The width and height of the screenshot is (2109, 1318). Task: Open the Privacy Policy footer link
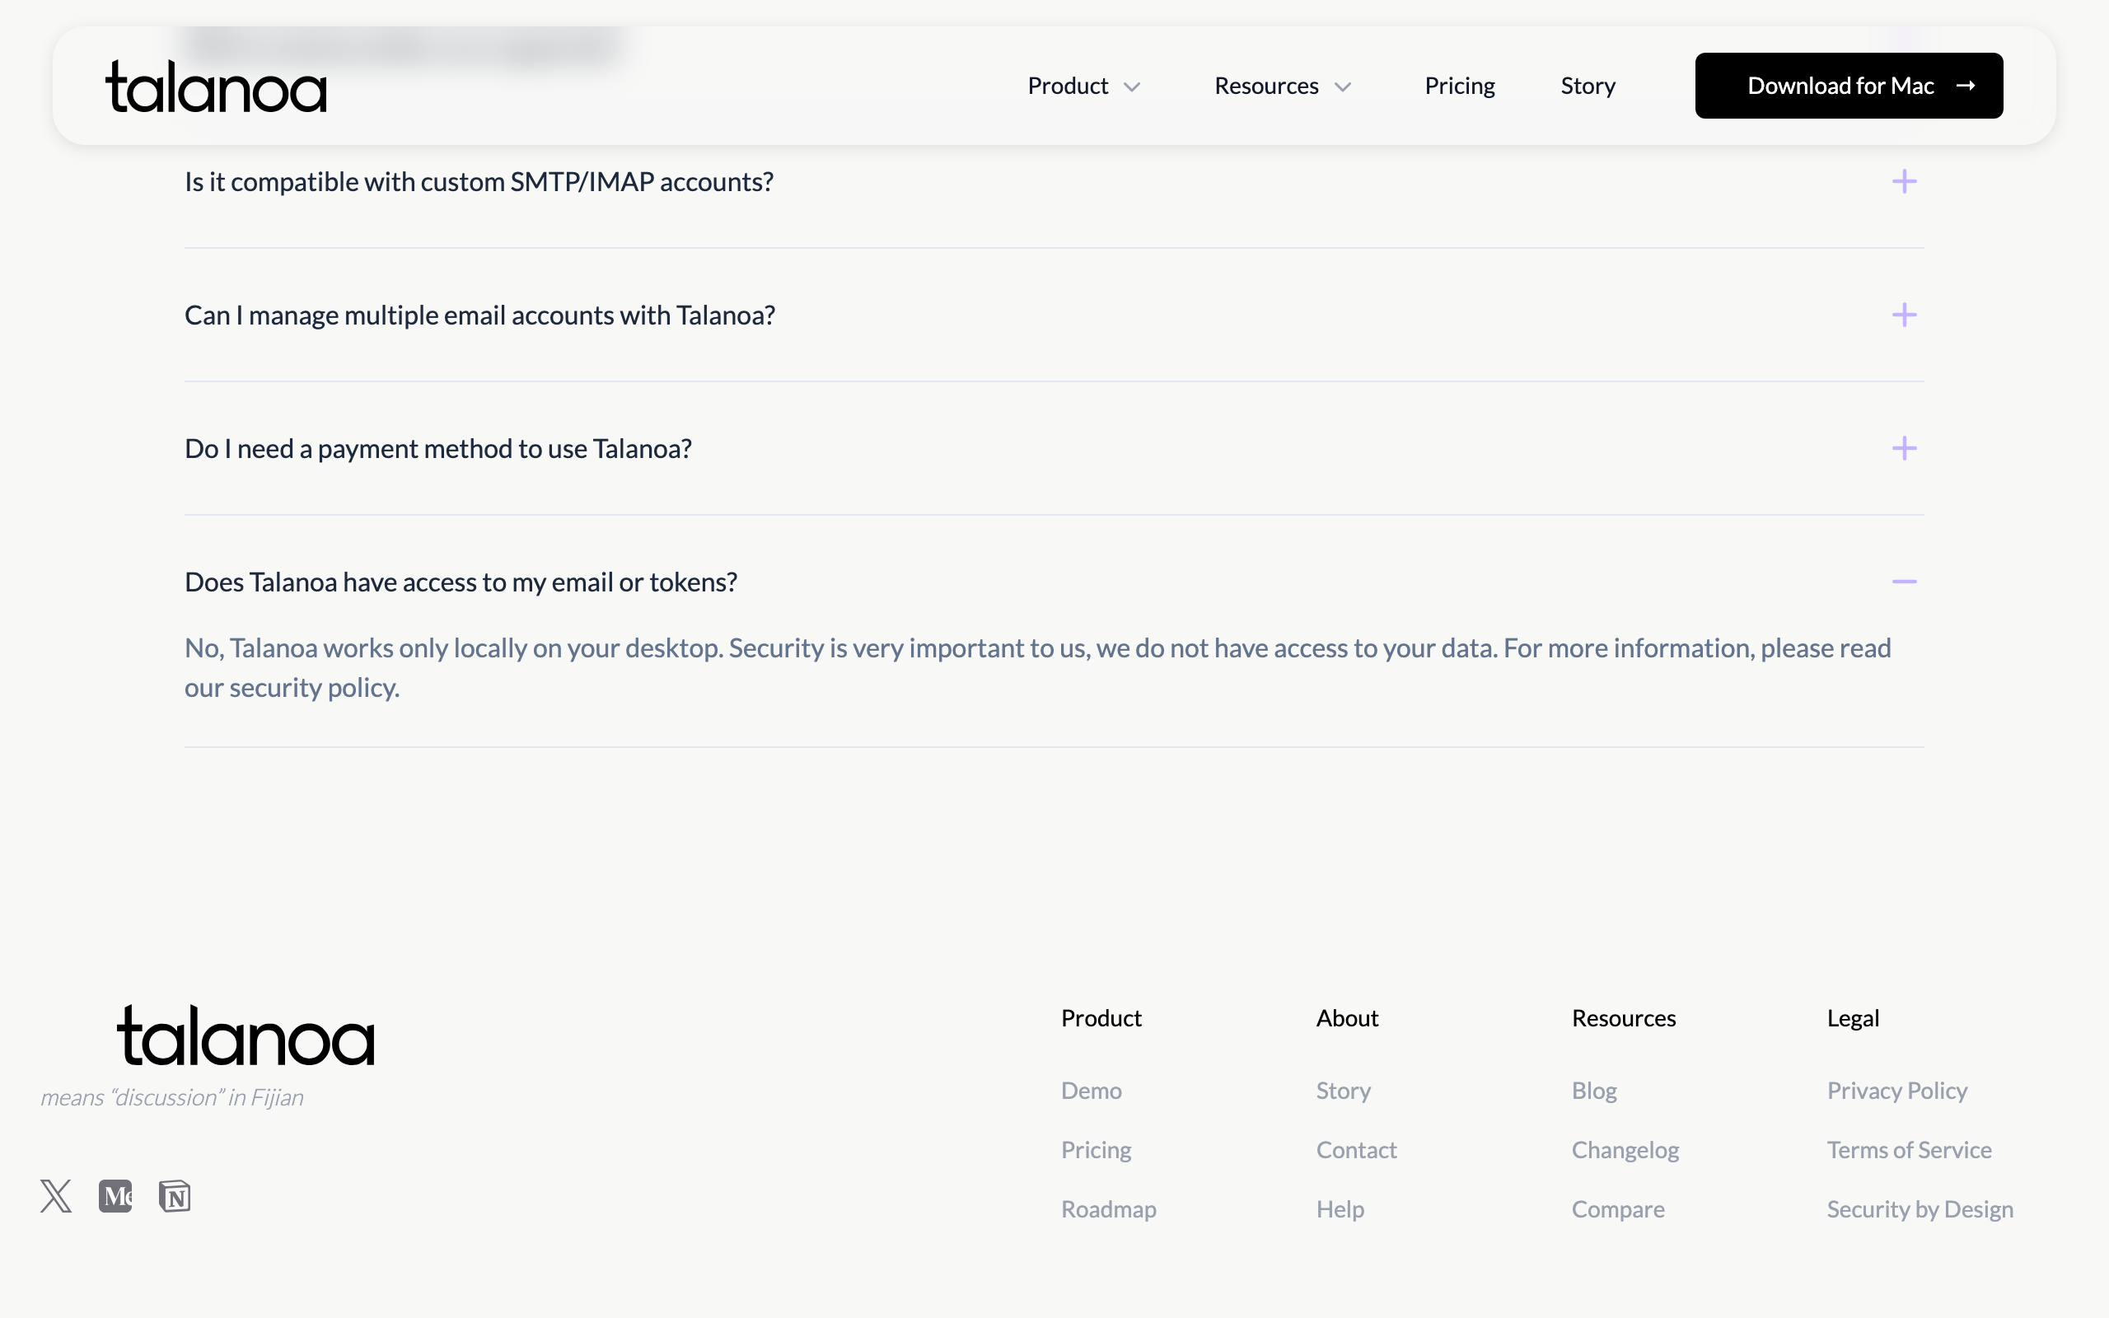1897,1091
